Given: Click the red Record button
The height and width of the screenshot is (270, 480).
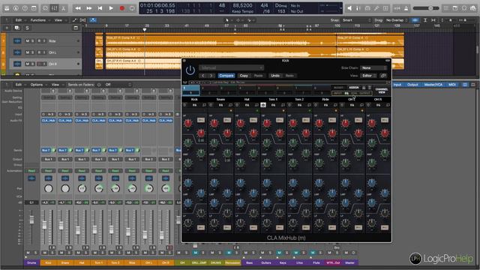Looking at the screenshot, I should click(121, 8).
